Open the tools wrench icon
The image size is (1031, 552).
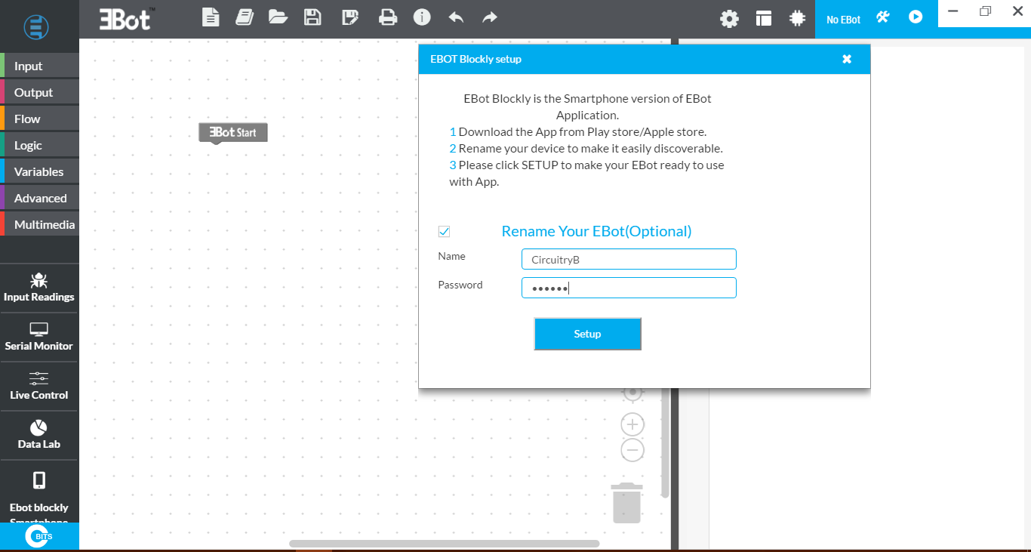click(x=883, y=17)
